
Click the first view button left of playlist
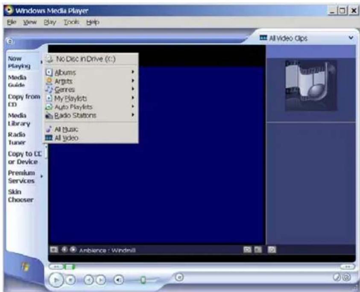[247, 250]
